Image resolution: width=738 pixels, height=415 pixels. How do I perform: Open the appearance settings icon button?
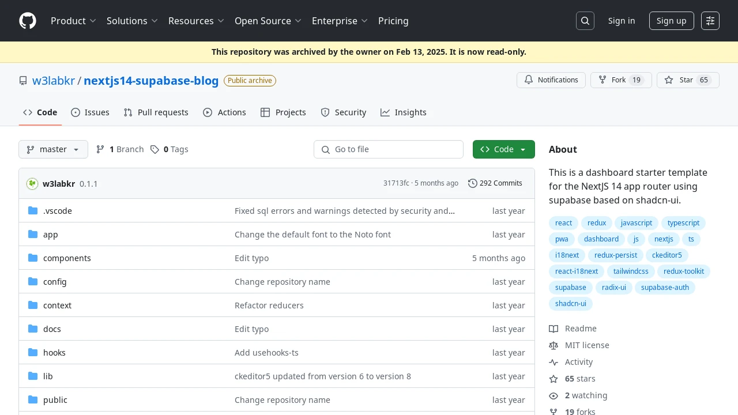point(710,21)
